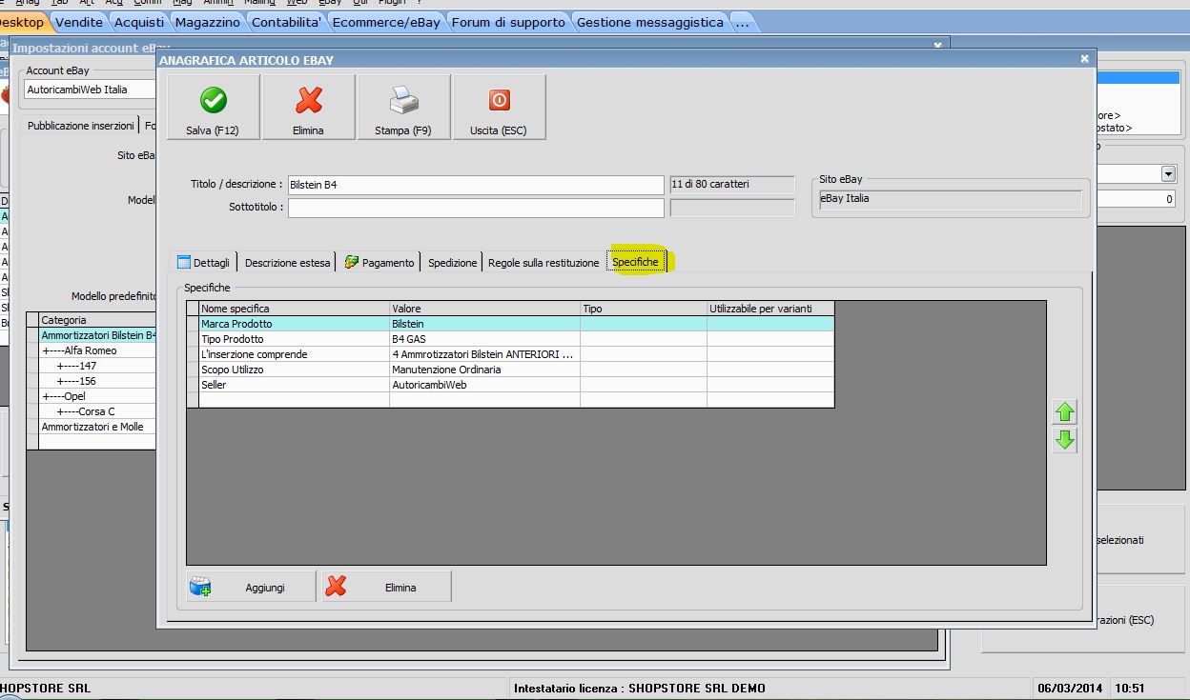
Task: Click the Categoria column header in background
Action: pos(96,320)
